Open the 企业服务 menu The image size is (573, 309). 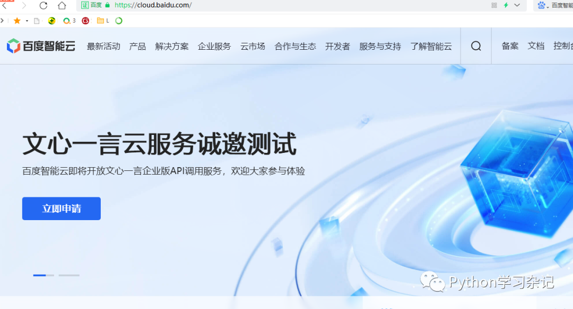coord(214,46)
